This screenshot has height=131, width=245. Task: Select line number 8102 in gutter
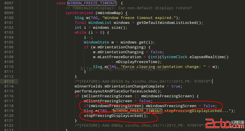coord(9,28)
